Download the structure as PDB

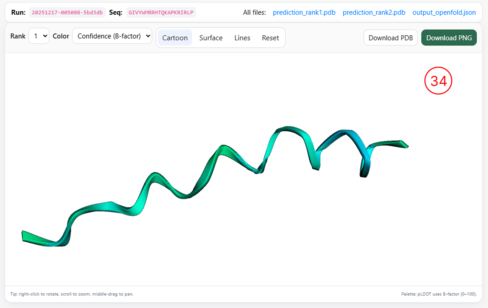[x=390, y=38]
